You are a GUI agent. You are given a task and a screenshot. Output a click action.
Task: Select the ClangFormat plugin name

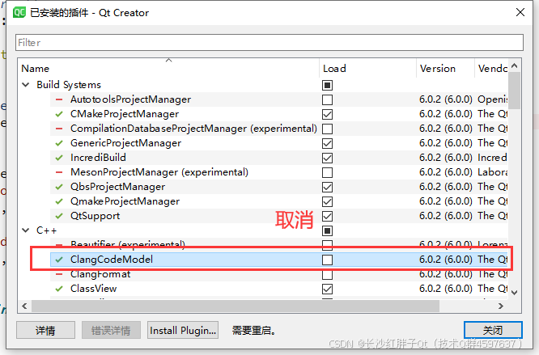click(x=100, y=274)
